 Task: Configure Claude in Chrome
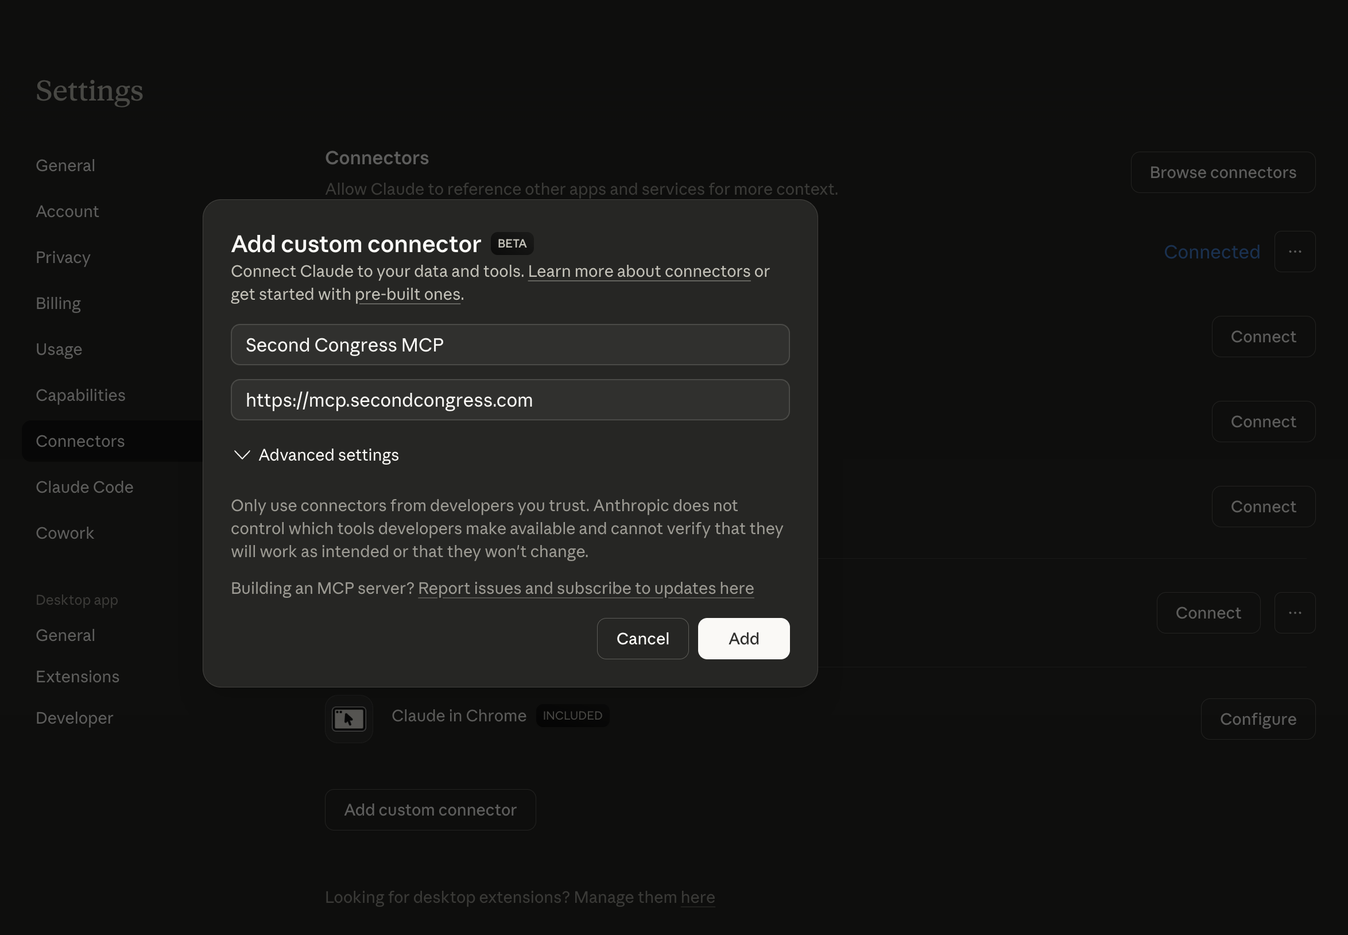[1258, 720]
